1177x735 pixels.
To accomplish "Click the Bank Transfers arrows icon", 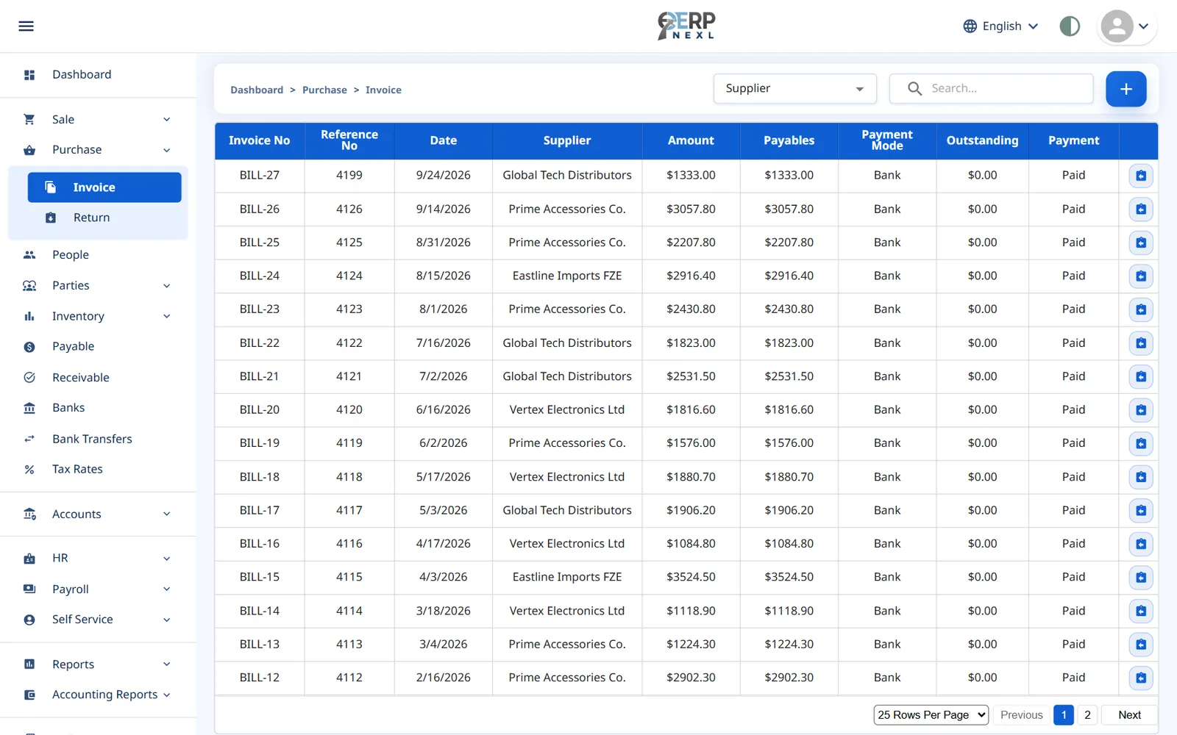I will point(29,439).
